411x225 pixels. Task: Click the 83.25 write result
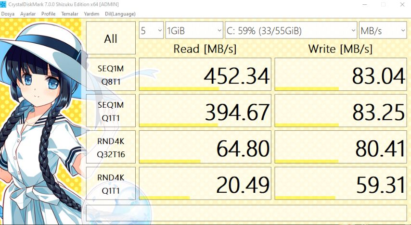coord(341,111)
